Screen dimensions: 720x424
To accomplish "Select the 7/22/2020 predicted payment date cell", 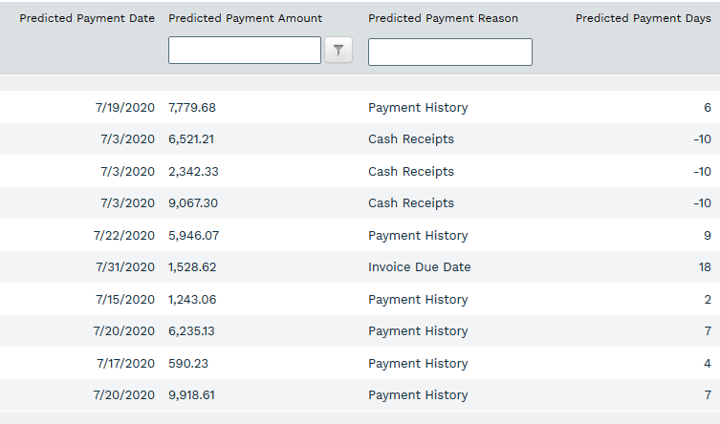I will pos(124,236).
